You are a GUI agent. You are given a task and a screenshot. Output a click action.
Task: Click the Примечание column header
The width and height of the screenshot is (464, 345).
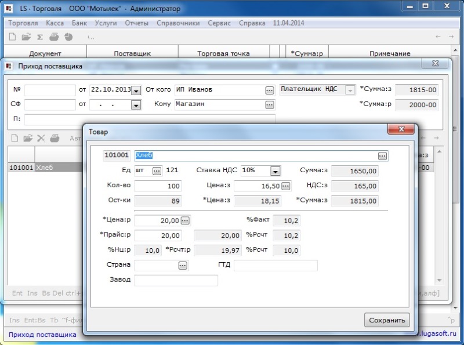click(390, 53)
